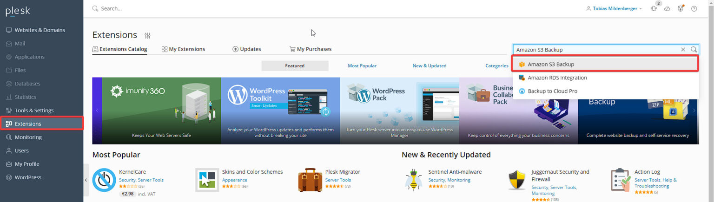Click the Sentinel Anti-malware bee icon
The height and width of the screenshot is (202, 714).
413,180
